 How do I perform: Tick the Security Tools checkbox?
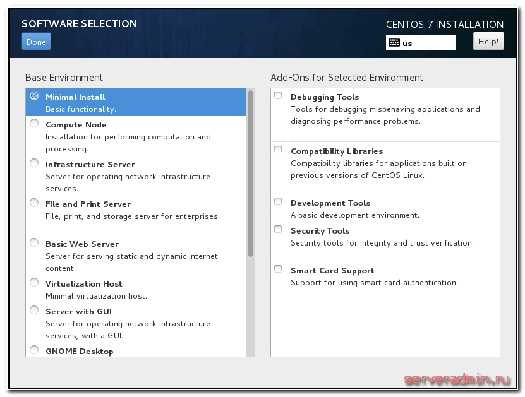(x=278, y=230)
